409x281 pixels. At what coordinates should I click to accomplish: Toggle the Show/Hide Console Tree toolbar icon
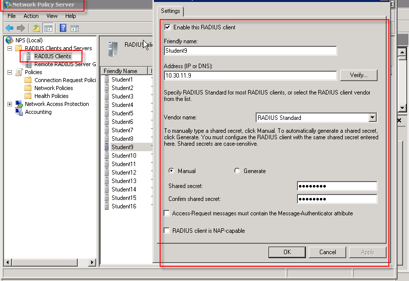point(48,28)
